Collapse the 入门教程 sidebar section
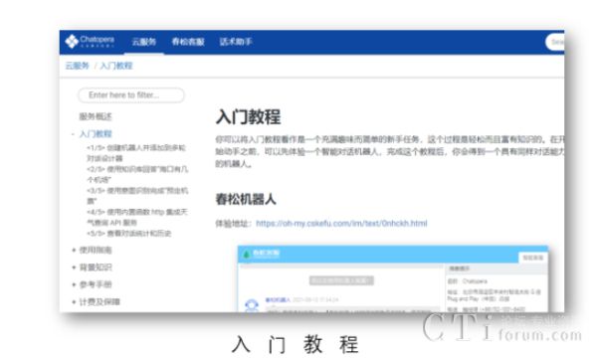The height and width of the screenshot is (358, 597). (73, 134)
